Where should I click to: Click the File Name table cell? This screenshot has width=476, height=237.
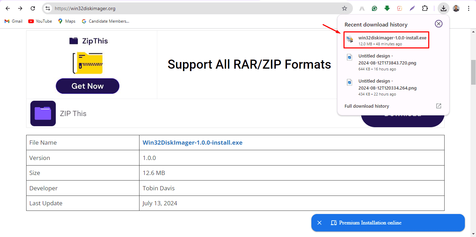(83, 143)
